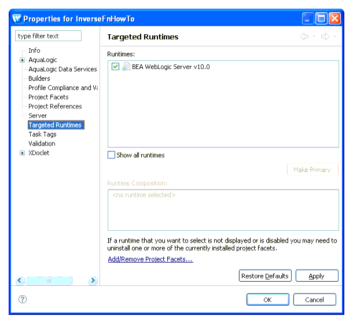Select Info in the properties tree

pos(34,50)
